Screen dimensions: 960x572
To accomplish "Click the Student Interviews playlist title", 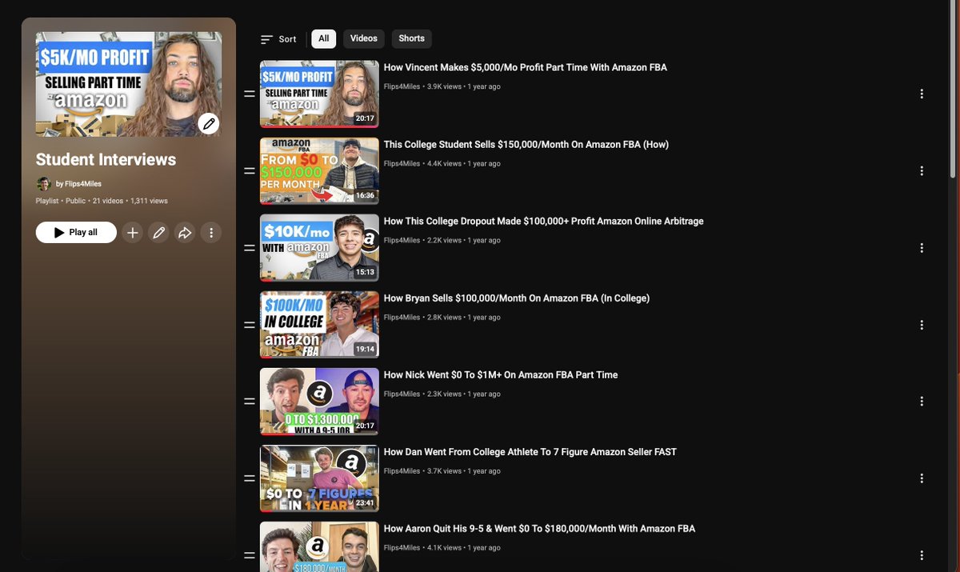I will [x=106, y=159].
